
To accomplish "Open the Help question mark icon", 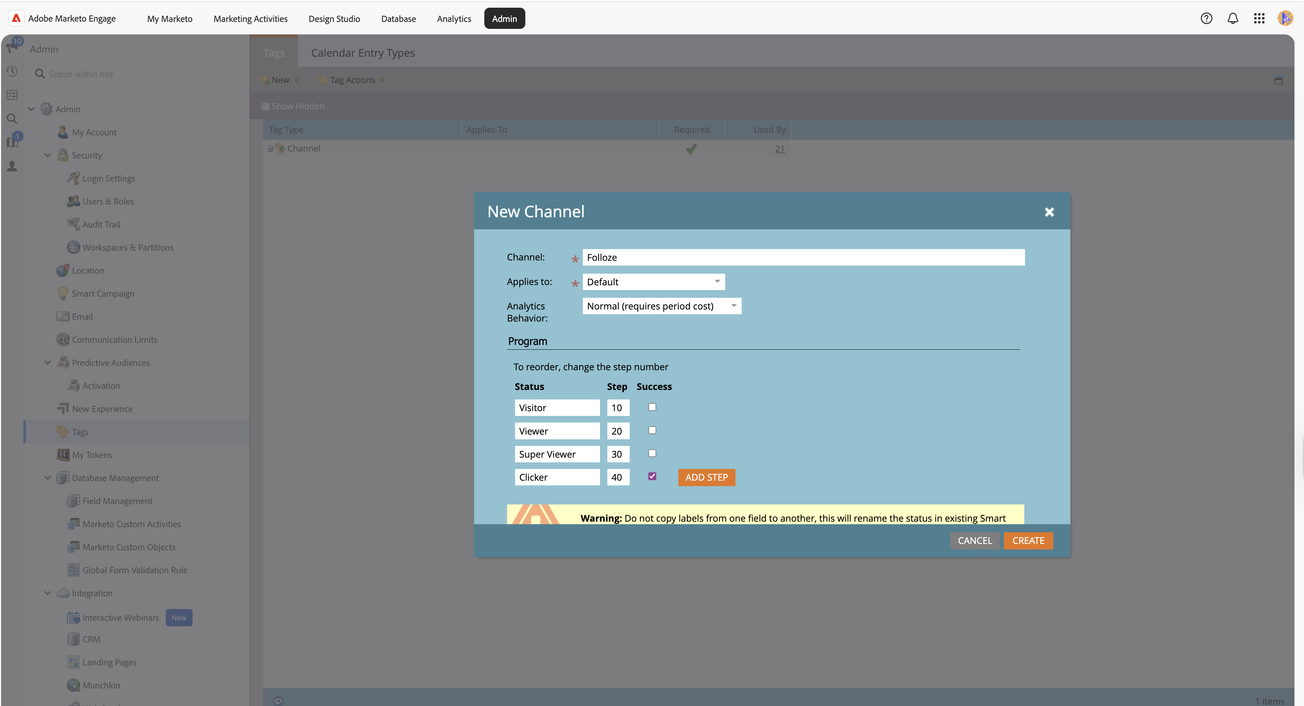I will click(x=1206, y=19).
